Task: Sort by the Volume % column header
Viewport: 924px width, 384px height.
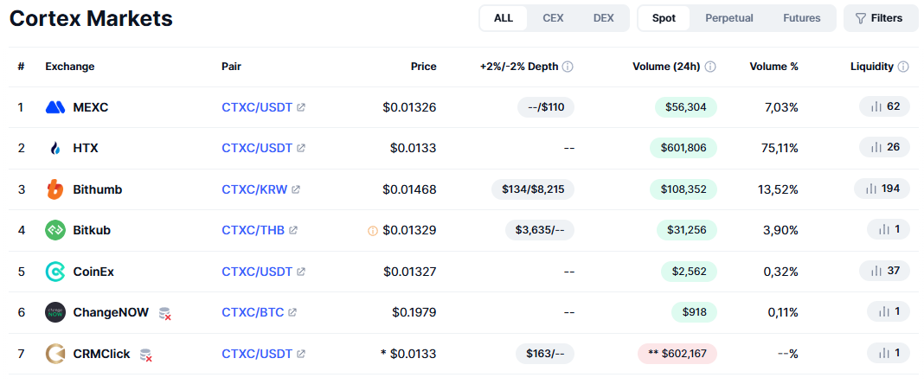Action: pos(773,67)
